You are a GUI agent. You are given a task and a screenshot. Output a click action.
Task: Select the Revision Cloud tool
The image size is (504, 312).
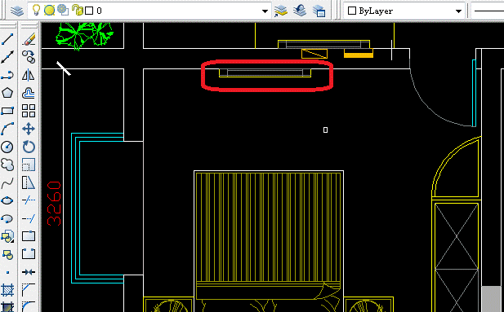click(7, 165)
